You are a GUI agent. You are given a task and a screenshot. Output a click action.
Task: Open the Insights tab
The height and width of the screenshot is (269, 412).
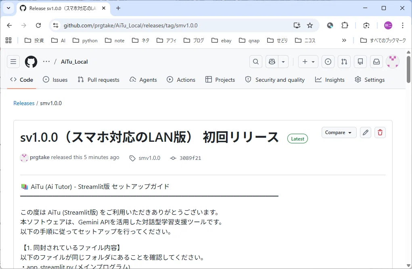[330, 80]
